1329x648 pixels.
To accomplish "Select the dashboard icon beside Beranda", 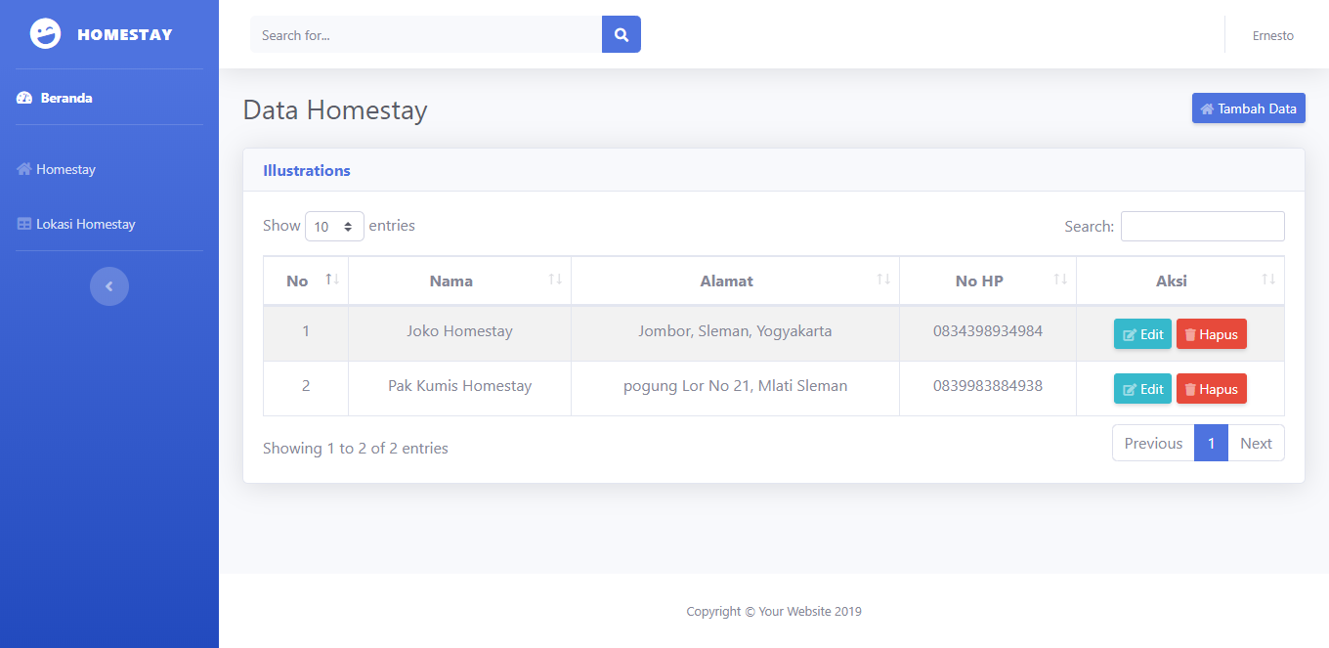I will click(x=22, y=97).
